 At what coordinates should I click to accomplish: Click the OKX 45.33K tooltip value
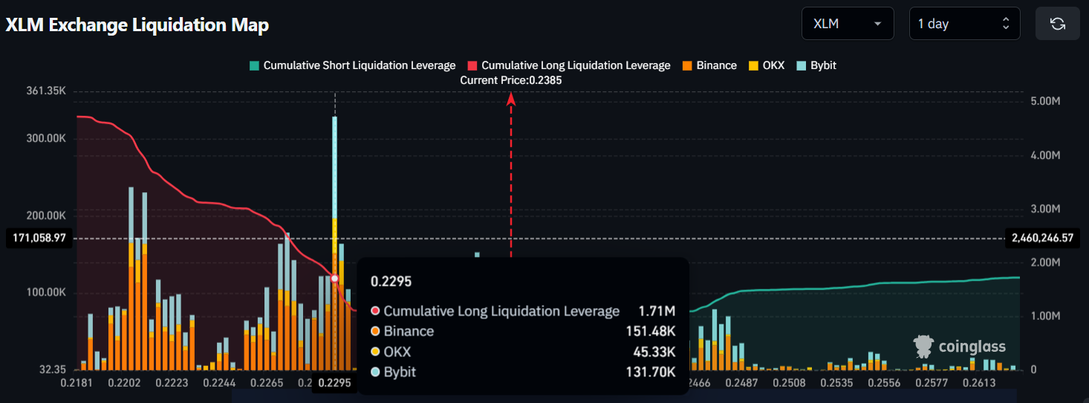point(654,351)
